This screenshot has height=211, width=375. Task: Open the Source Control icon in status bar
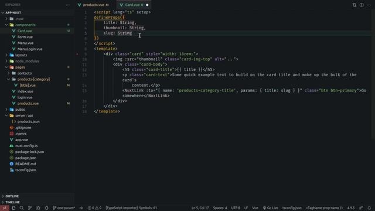click(30, 208)
